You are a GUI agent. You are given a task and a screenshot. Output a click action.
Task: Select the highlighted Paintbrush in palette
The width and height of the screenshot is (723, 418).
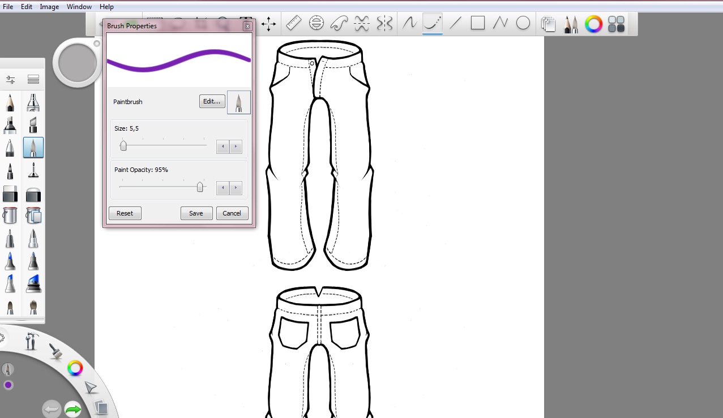pyautogui.click(x=33, y=148)
